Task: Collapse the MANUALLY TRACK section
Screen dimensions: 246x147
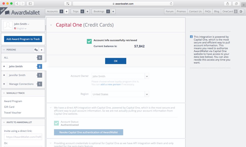Action: click(4, 93)
